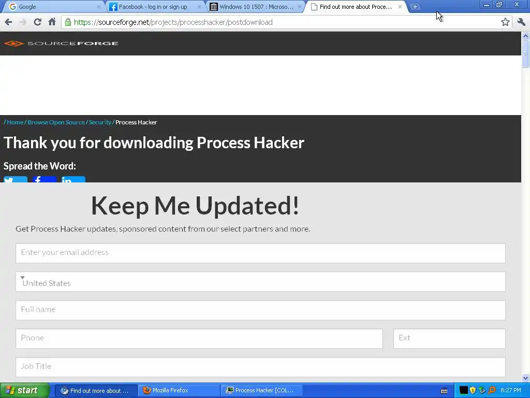Viewport: 530px width, 398px height.
Task: Click the Job Title field
Action: [x=260, y=367]
